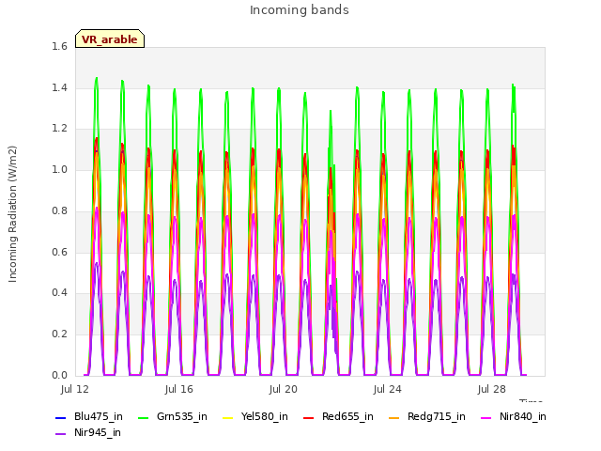The width and height of the screenshot is (601, 451).
Task: Select the Red655_in legend entry
Action: pos(338,417)
